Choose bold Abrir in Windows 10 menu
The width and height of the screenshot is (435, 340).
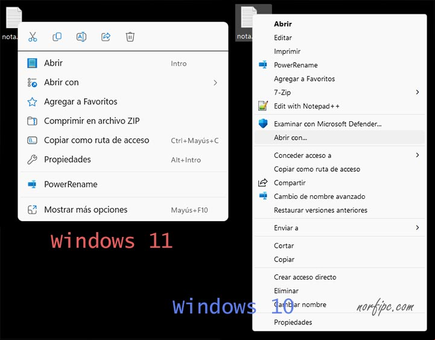click(x=340, y=24)
